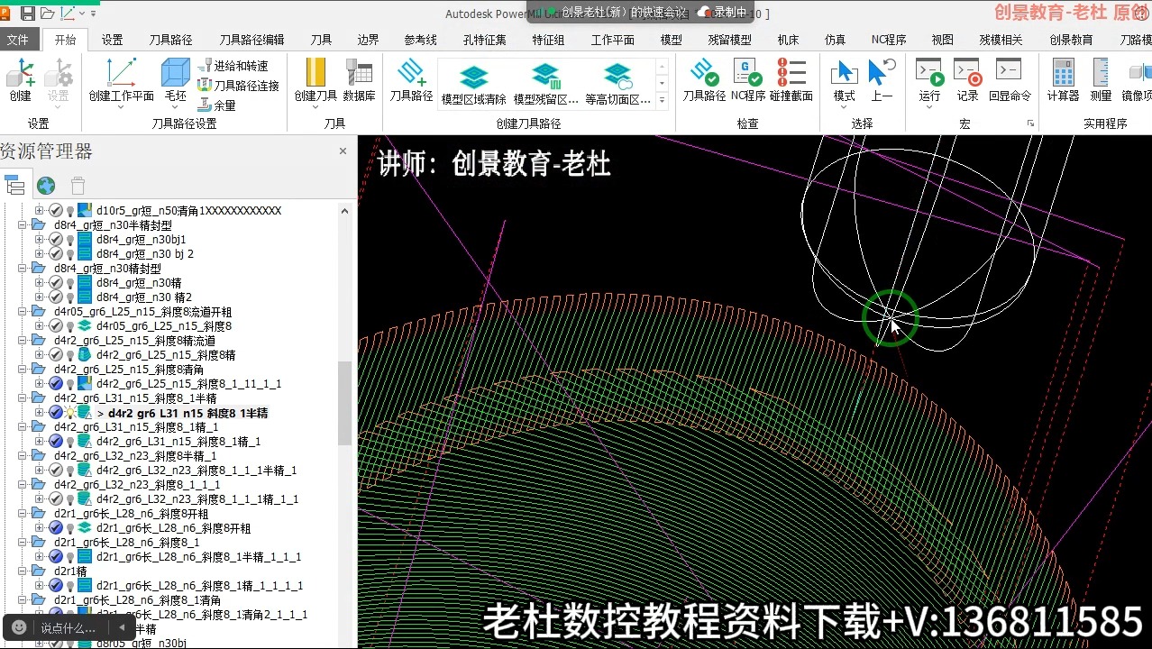Image resolution: width=1152 pixels, height=649 pixels.
Task: Click the 毛坯 block icon
Action: pos(175,75)
